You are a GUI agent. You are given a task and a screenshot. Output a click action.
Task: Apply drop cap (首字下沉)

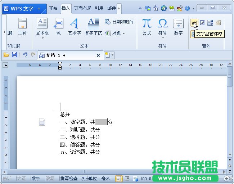pos(94,27)
